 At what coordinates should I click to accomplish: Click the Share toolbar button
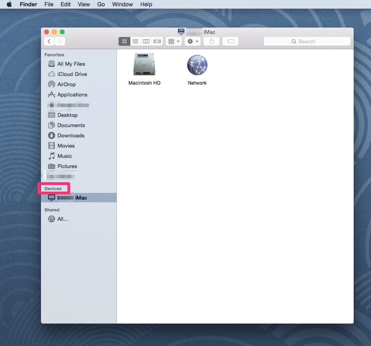coord(211,41)
